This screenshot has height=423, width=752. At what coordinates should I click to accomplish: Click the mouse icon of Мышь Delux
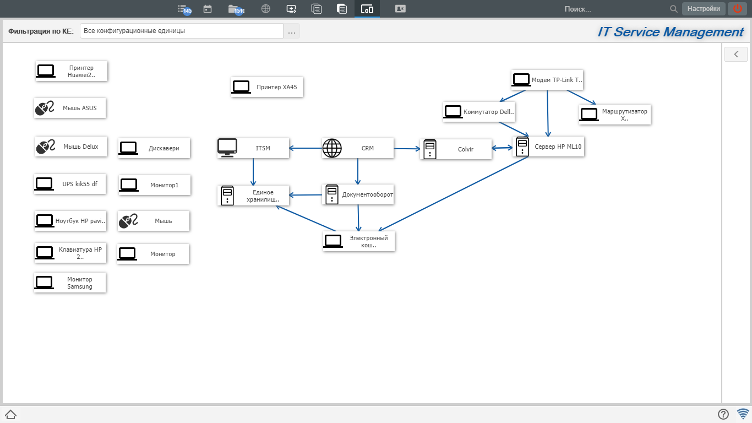click(x=45, y=147)
